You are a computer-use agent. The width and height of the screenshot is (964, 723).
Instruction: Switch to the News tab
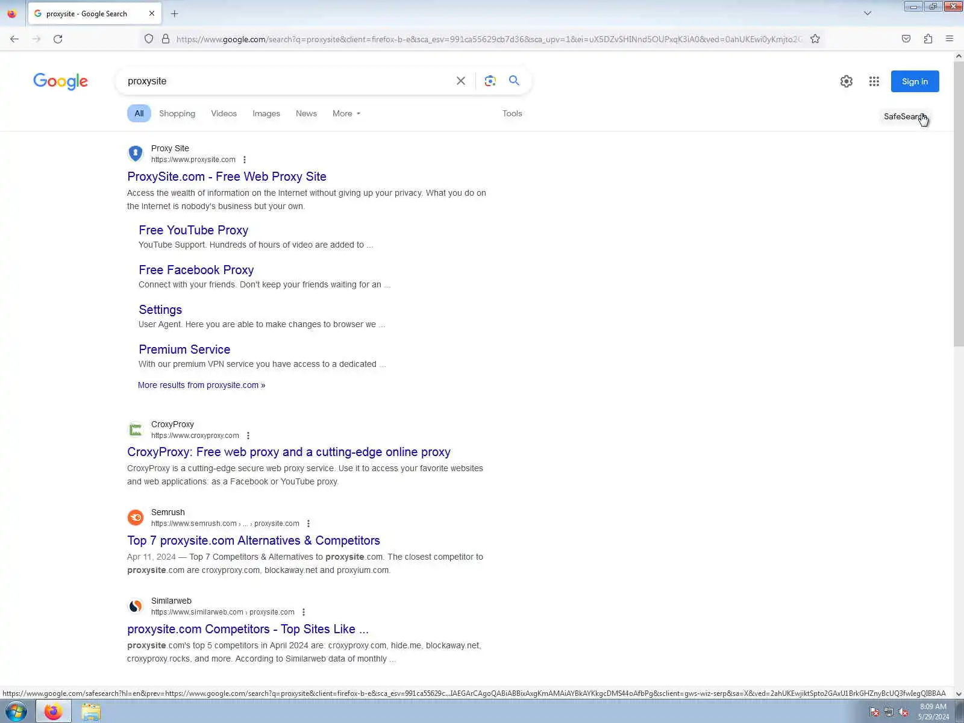click(x=306, y=113)
